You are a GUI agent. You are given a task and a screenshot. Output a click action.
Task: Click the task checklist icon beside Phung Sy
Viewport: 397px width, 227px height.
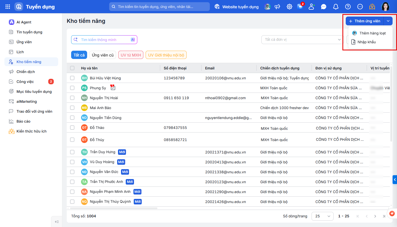113,88
